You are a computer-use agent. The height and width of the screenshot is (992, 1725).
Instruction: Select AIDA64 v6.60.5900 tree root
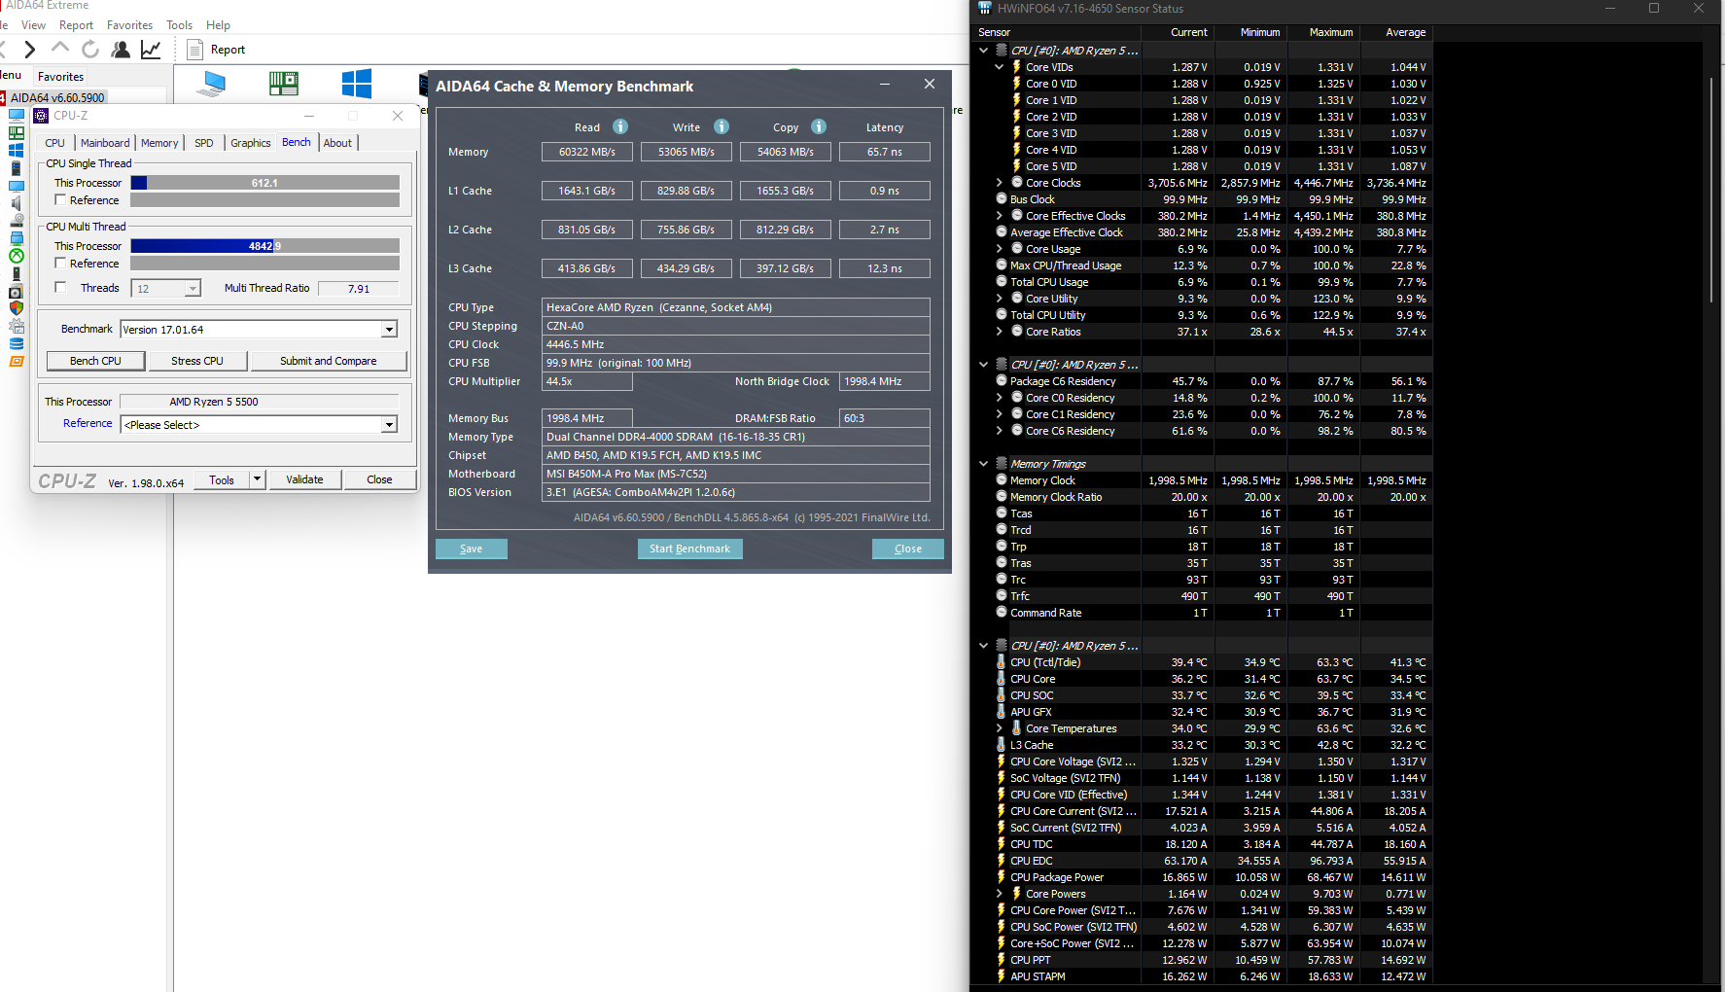57,97
